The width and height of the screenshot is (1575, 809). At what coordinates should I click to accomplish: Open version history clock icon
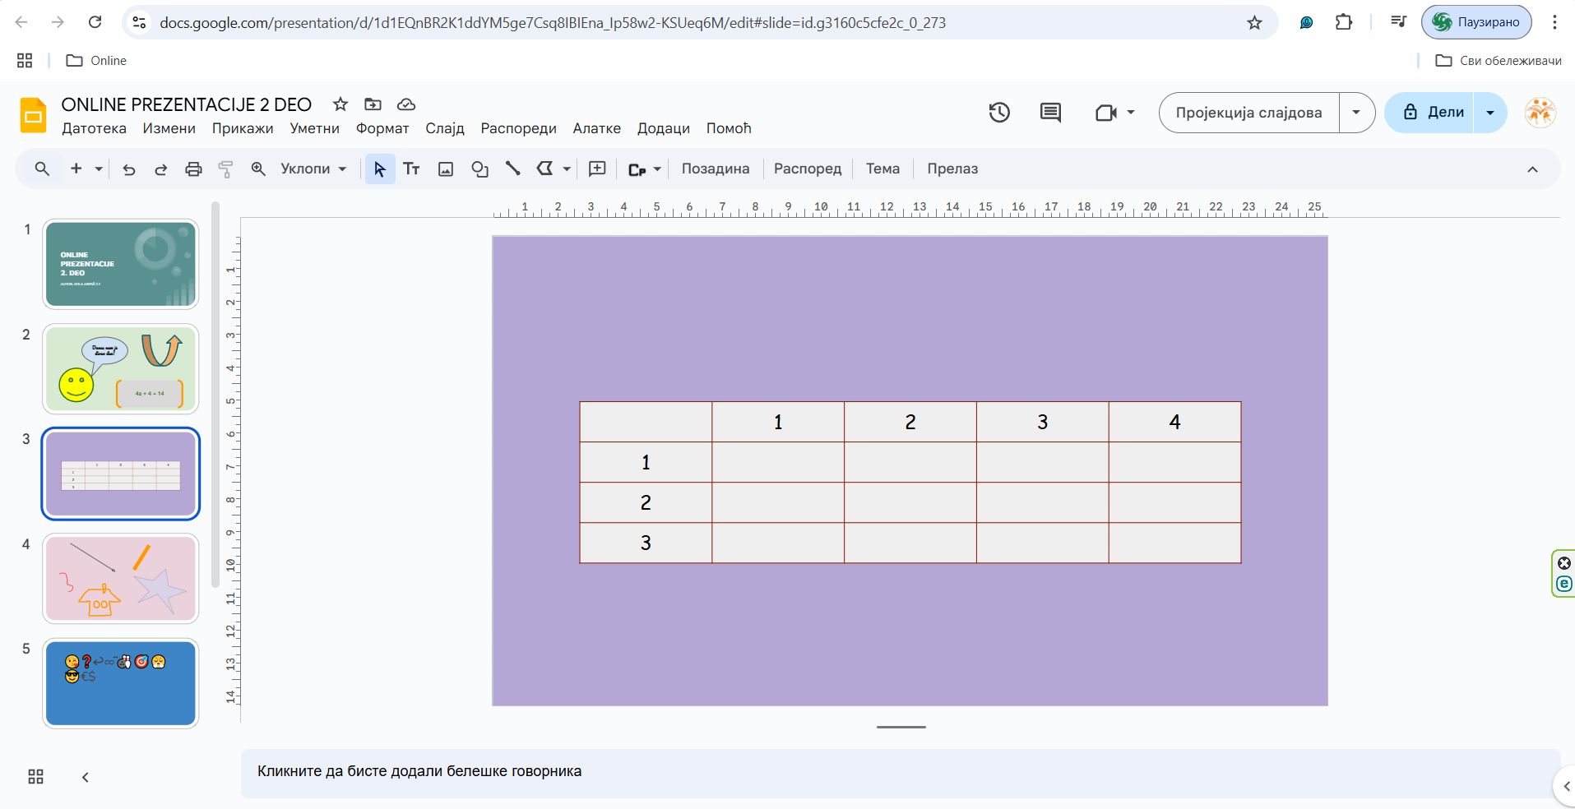point(999,113)
